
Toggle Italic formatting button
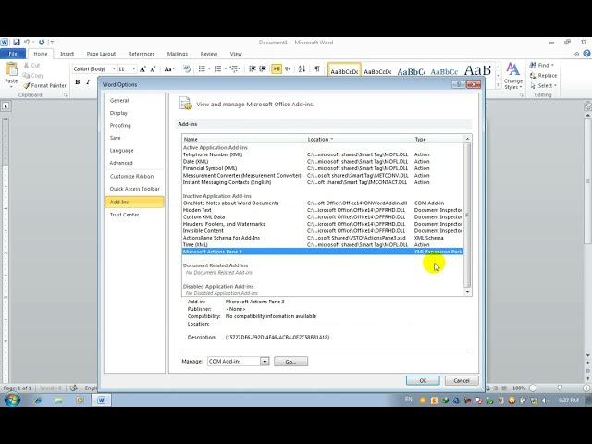coord(88,82)
